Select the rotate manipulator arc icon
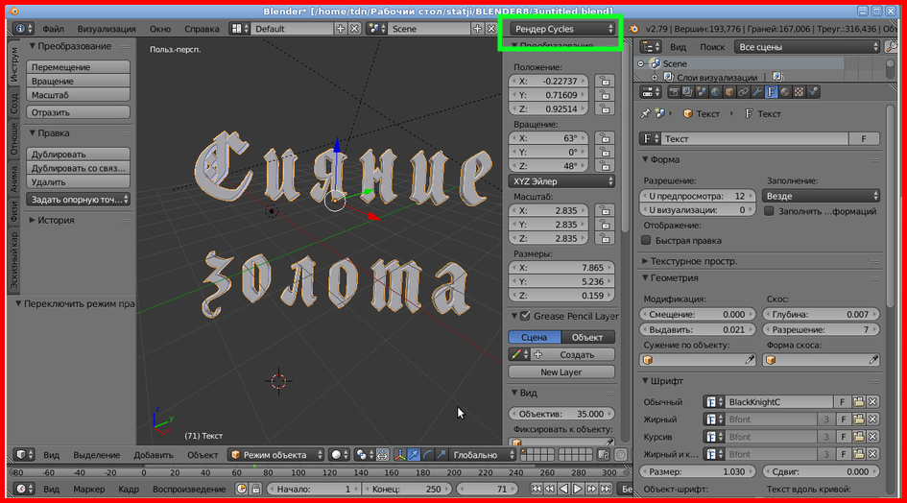The image size is (907, 503). pos(427,455)
